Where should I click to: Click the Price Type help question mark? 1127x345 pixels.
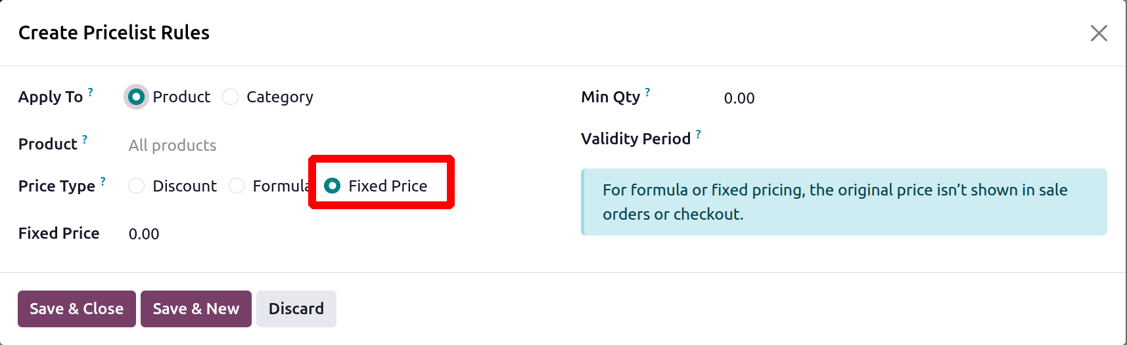point(103,181)
